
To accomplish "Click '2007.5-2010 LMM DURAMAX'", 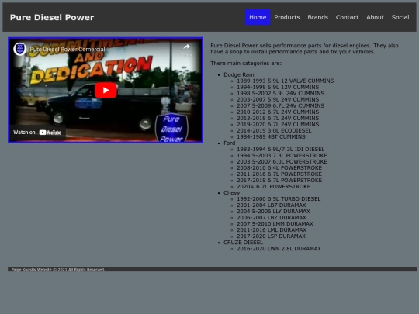I will (x=275, y=224).
